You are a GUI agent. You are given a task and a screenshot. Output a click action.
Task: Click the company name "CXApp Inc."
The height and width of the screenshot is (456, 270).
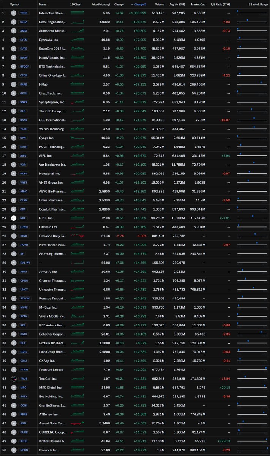[x=48, y=361]
